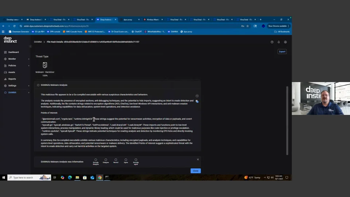The height and width of the screenshot is (197, 350).
Task: Switch to the Nimbus Manticore browser tab
Action: click(x=153, y=20)
